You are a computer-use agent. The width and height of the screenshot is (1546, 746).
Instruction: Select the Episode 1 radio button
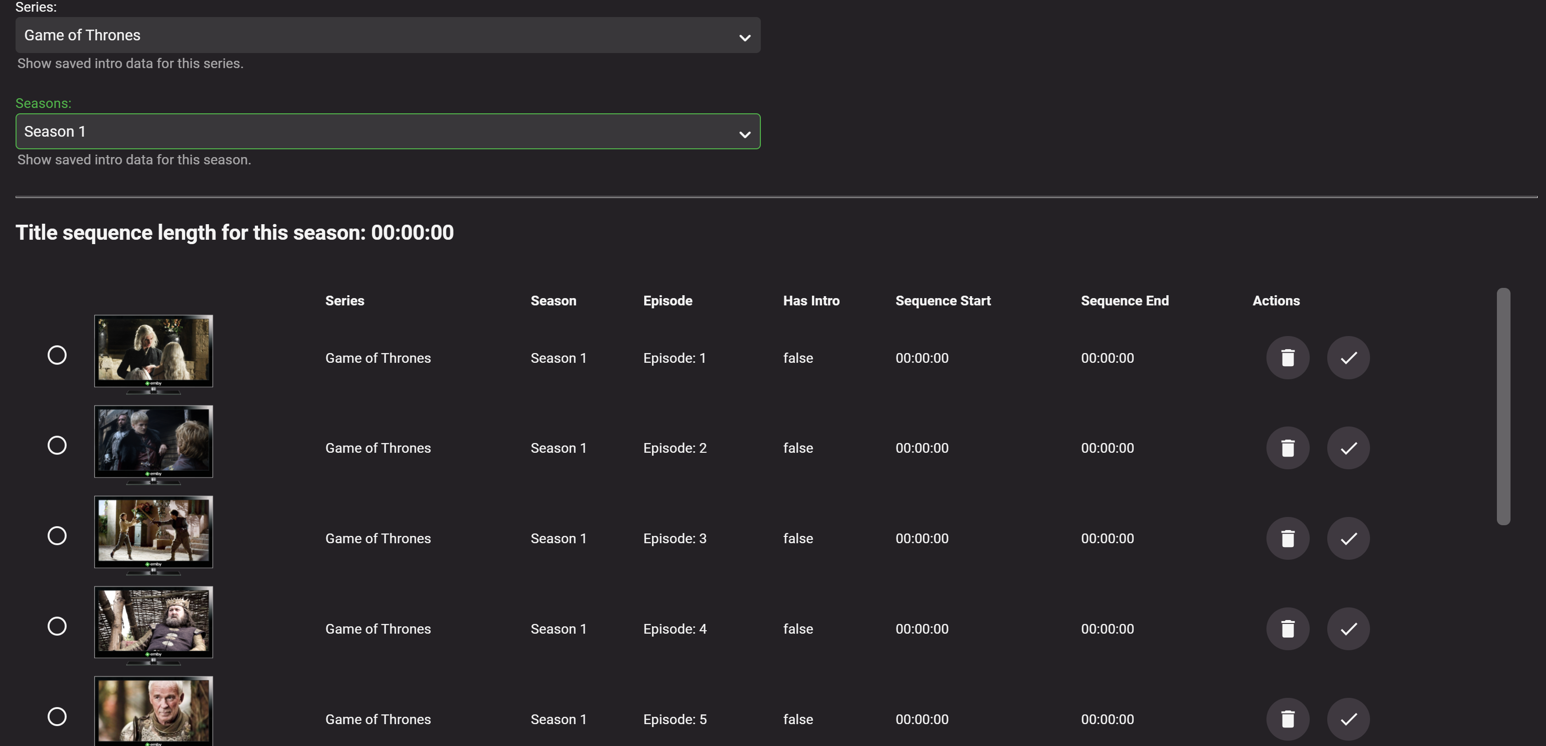click(57, 355)
